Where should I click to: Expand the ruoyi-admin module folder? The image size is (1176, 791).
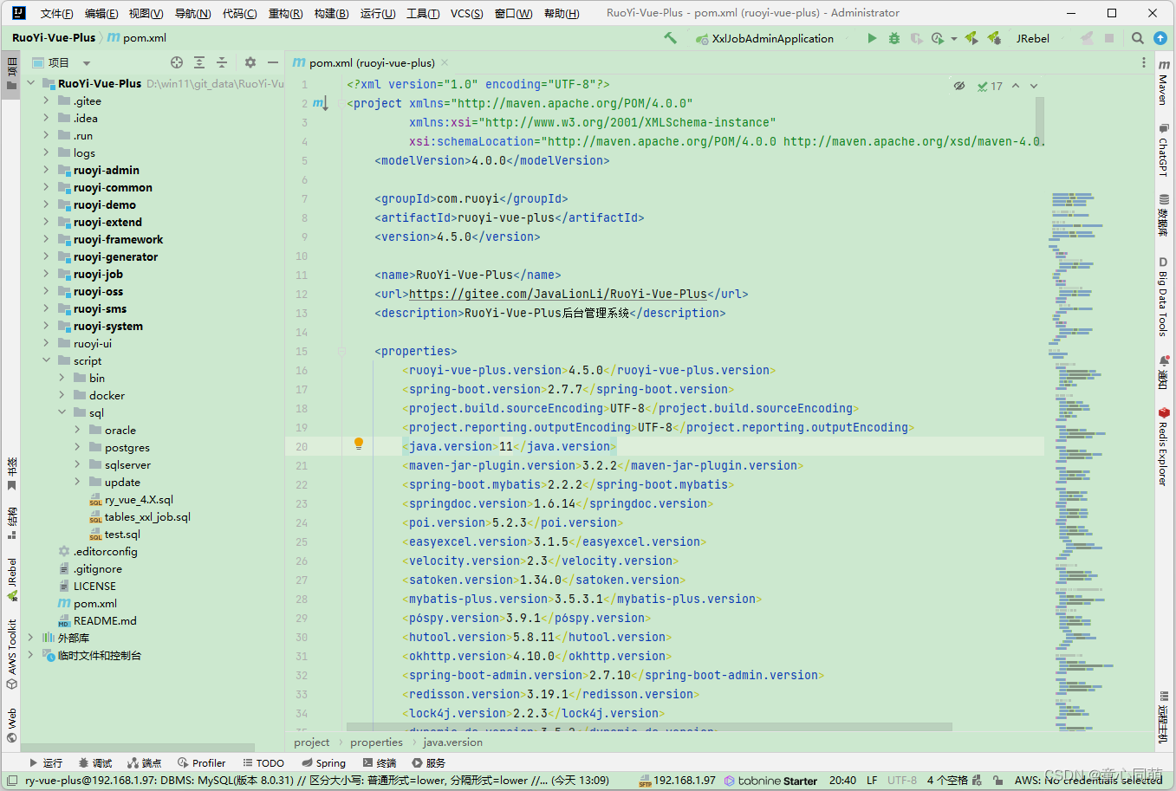pos(47,170)
